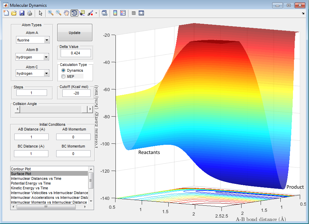Select the Zoom Out magnifier tool
The image size is (309, 224).
coord(59,13)
